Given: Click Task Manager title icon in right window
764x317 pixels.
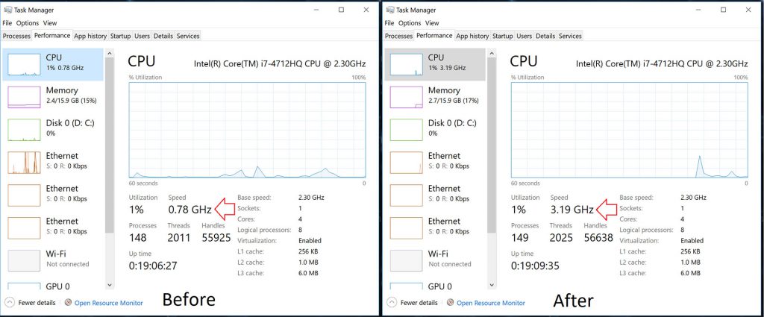Looking at the screenshot, I should pyautogui.click(x=389, y=10).
